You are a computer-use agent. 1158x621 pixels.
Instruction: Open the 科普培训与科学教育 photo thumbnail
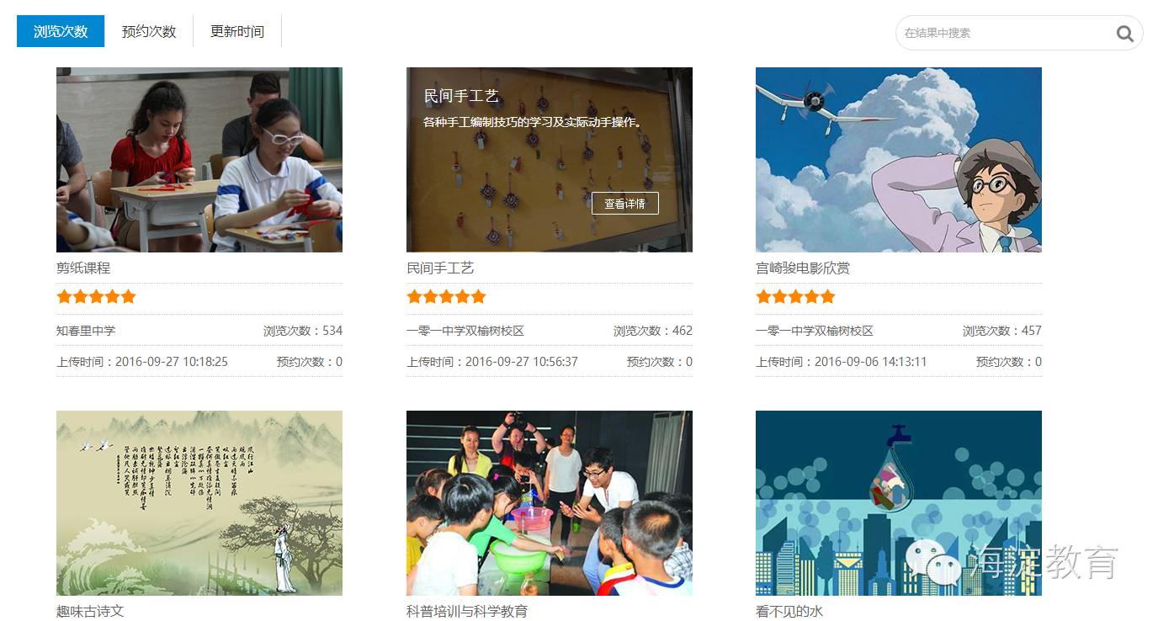click(x=550, y=503)
